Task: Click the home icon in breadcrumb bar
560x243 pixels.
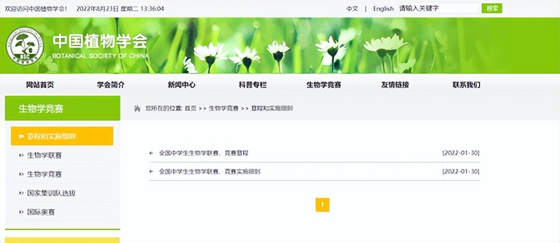Action: pyautogui.click(x=137, y=108)
